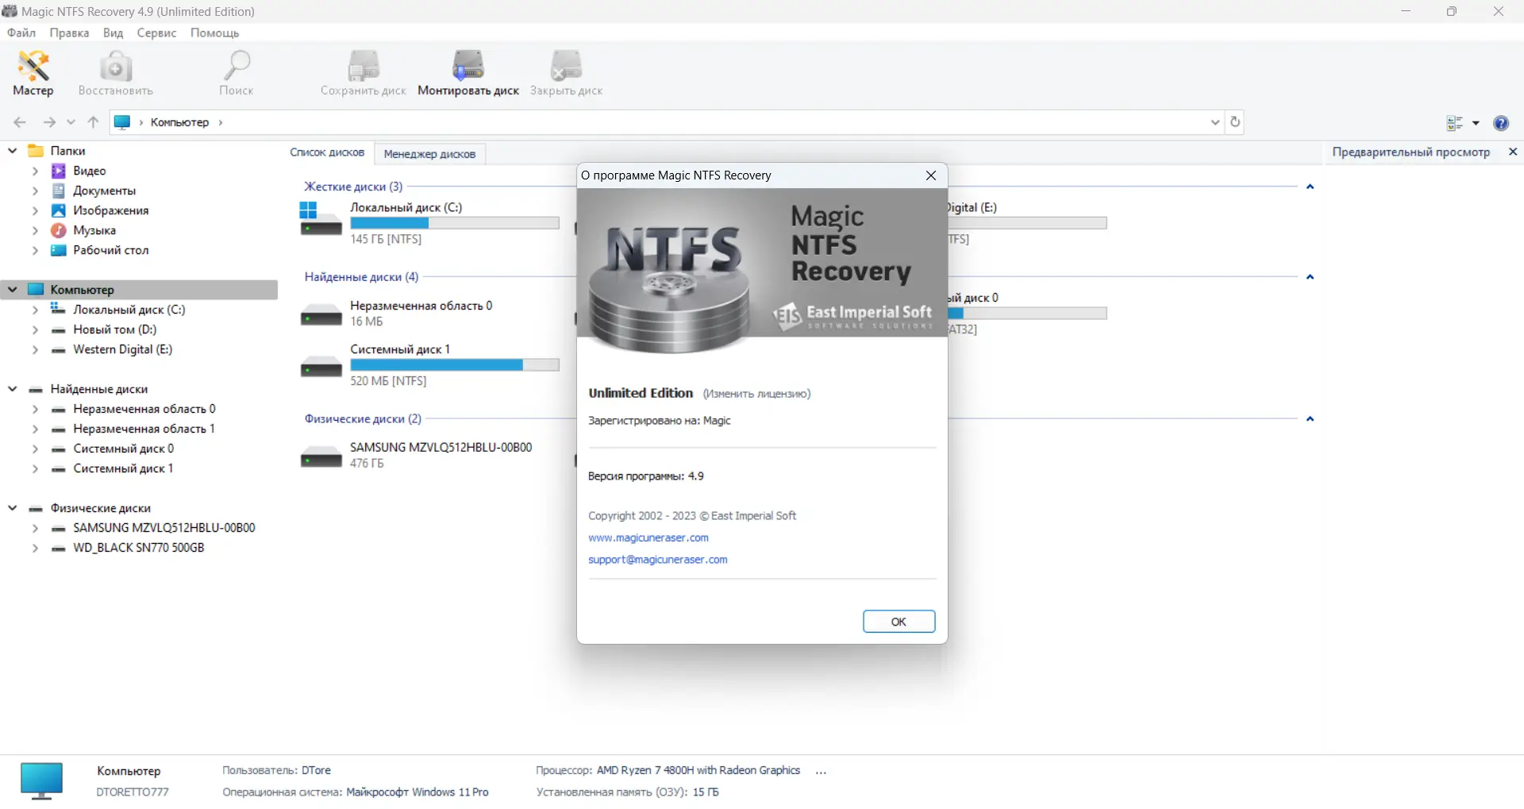Navigate up one level arrow

point(93,122)
